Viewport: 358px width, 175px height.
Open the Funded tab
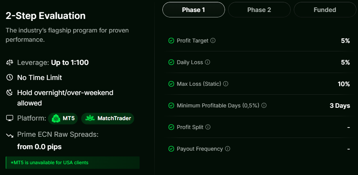325,10
